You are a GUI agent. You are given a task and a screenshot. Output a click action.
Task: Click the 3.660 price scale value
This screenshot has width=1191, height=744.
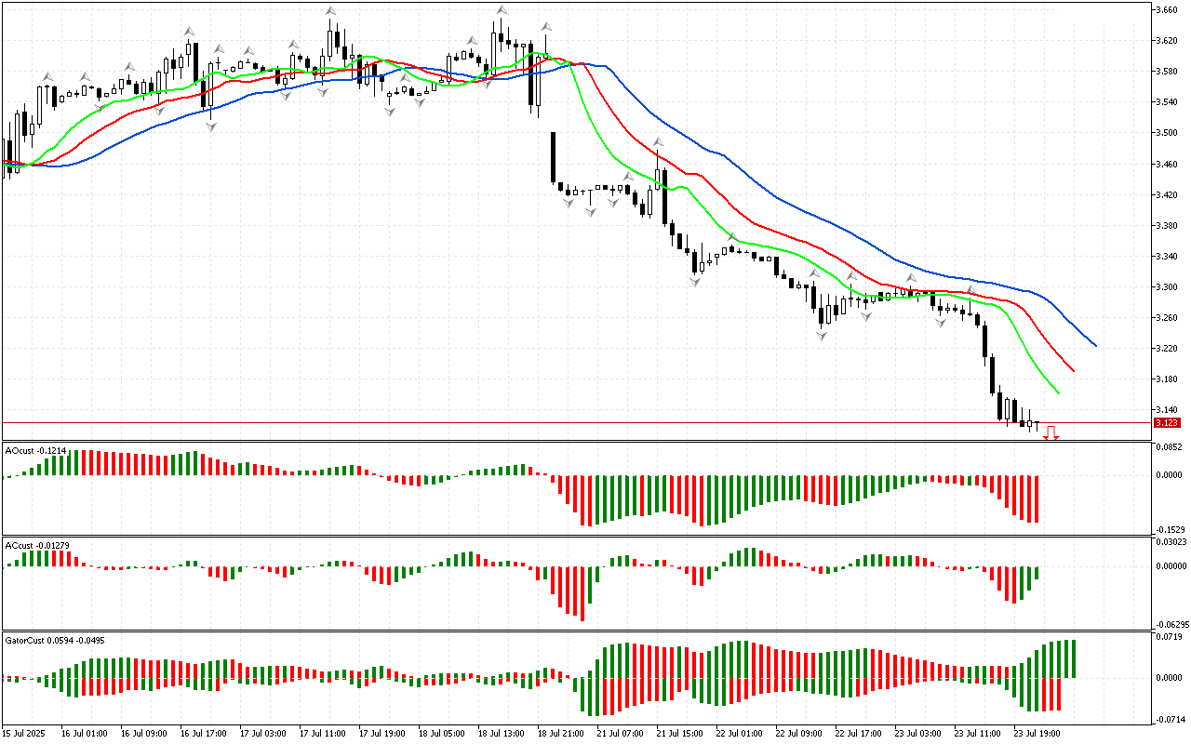click(x=1167, y=10)
